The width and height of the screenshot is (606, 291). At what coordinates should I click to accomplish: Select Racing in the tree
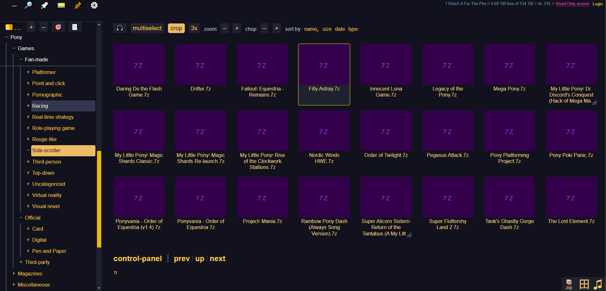(x=63, y=106)
